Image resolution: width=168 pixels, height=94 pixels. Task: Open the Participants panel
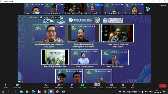pos(59,86)
